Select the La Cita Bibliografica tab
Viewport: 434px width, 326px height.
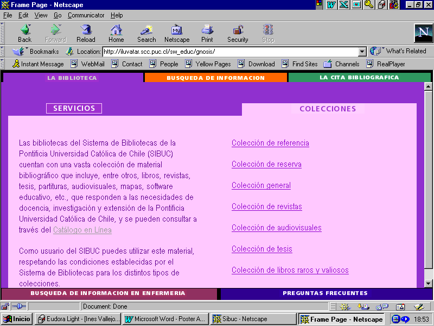pyautogui.click(x=359, y=78)
